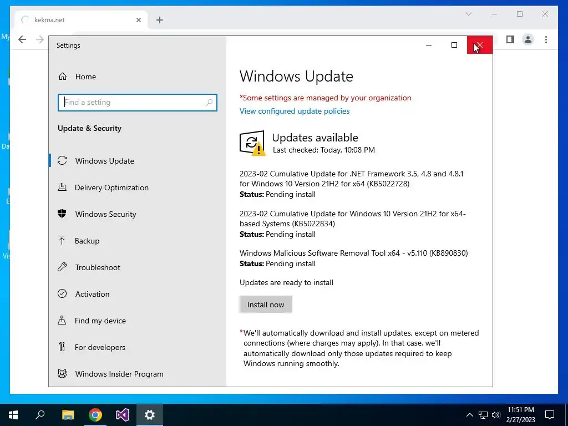
Task: Click the Update & Security heading
Action: (x=89, y=128)
